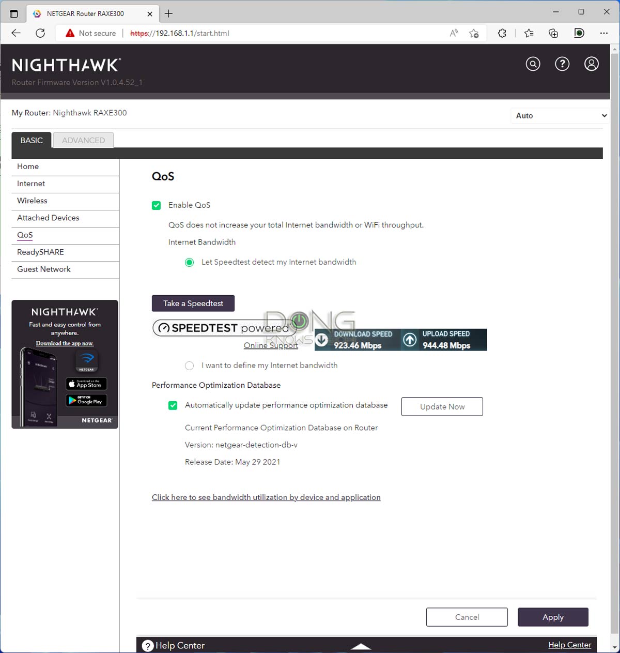
Task: Click the search icon in Nighthawk header
Action: [533, 64]
